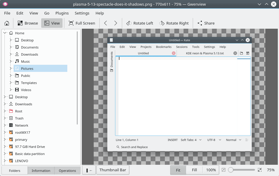
Task: Switch to the Operations sidebar tab
Action: coord(67,170)
